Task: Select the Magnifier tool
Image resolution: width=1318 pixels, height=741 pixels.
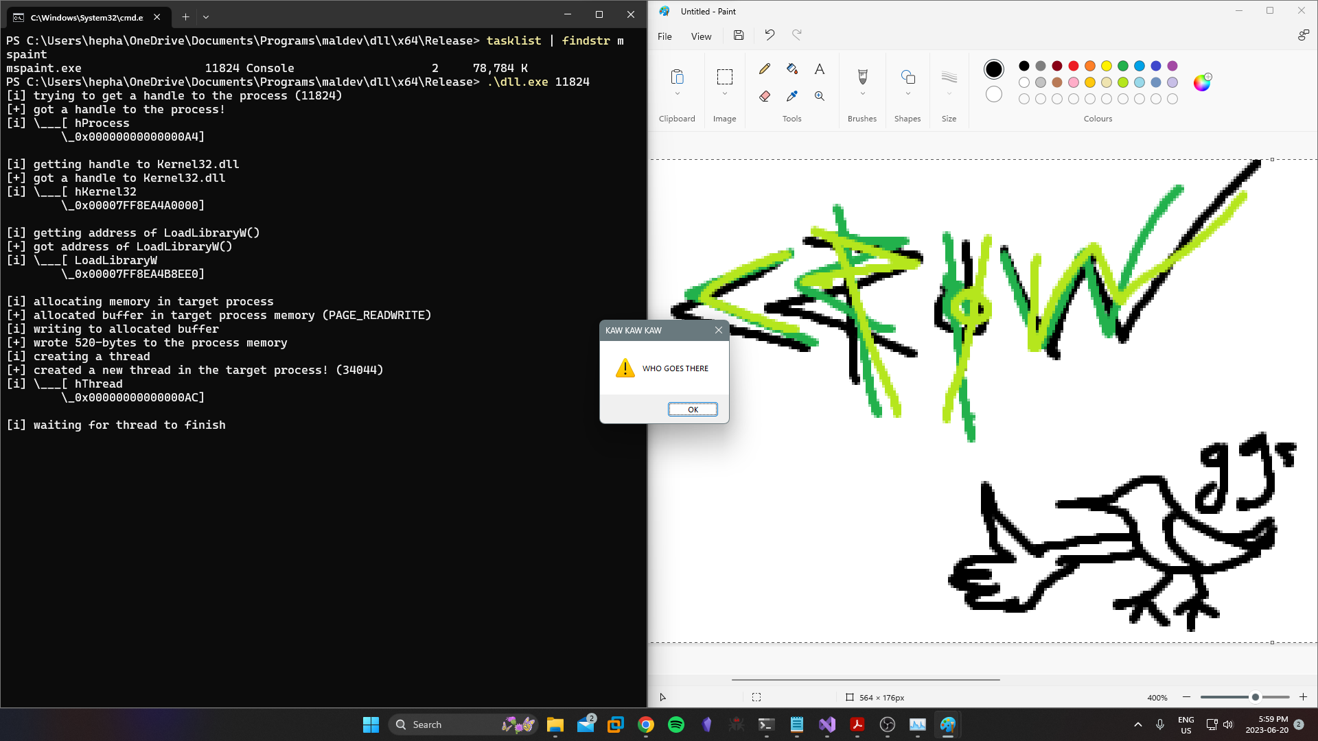Action: [820, 96]
